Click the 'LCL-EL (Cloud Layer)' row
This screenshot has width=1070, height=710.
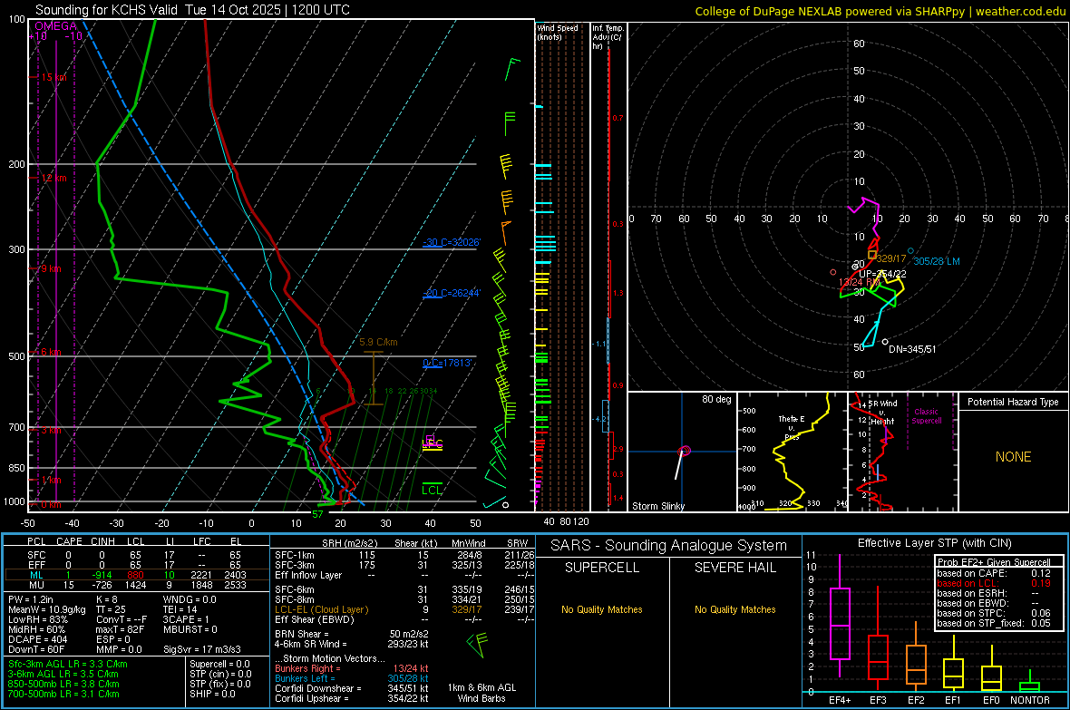(x=403, y=609)
